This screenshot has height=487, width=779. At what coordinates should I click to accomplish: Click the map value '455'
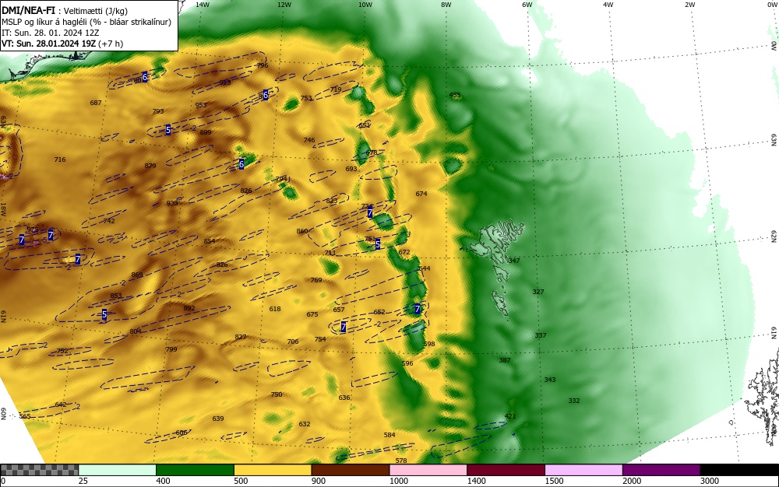point(455,95)
